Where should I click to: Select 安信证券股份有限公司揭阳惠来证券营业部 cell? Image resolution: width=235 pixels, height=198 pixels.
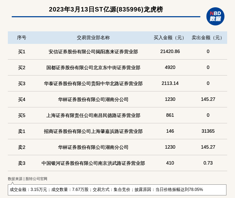click(93, 52)
